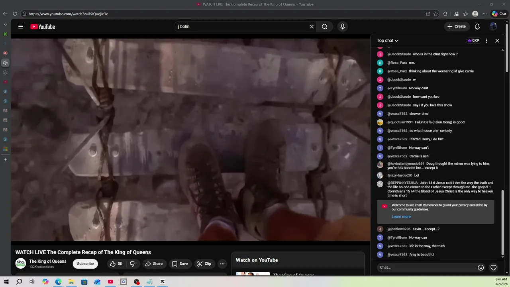The image size is (510, 287).
Task: Click the Watch on YouTube card heading
Action: point(257,260)
